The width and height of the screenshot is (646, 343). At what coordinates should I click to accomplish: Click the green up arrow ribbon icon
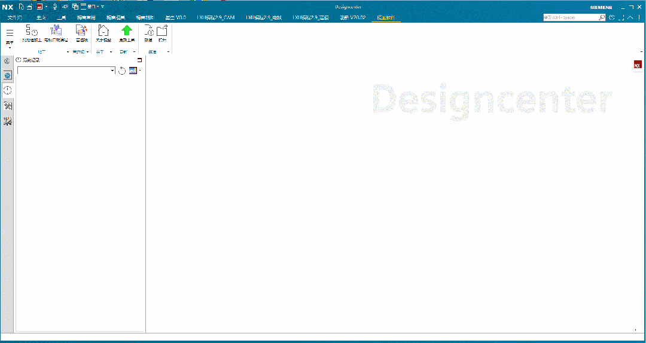coord(126,34)
